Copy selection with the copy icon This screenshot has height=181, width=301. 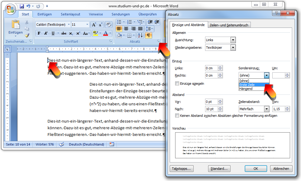tap(27, 29)
